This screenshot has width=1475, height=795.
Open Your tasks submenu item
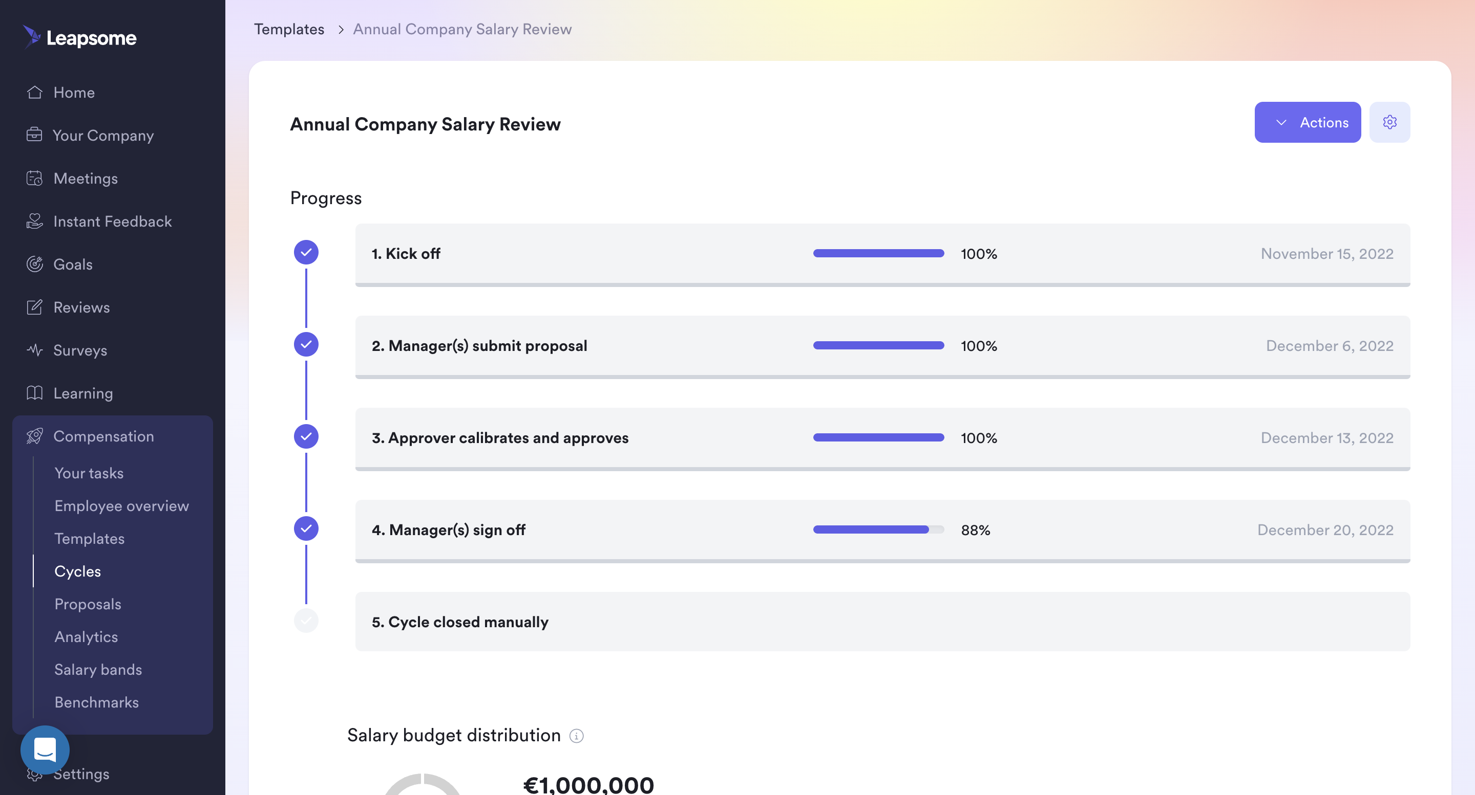point(89,473)
